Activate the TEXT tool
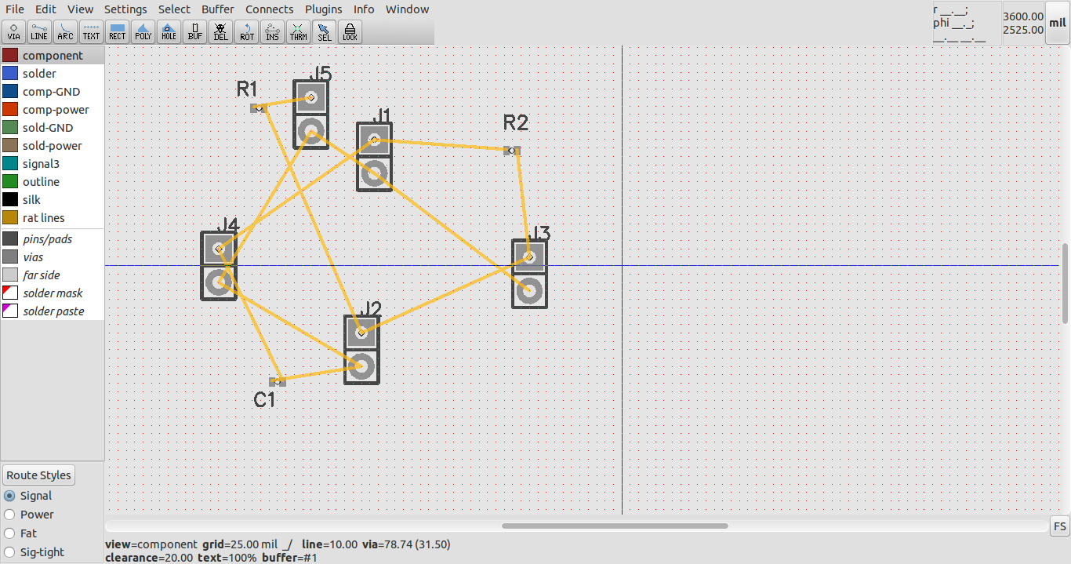This screenshot has width=1071, height=564. [91, 31]
